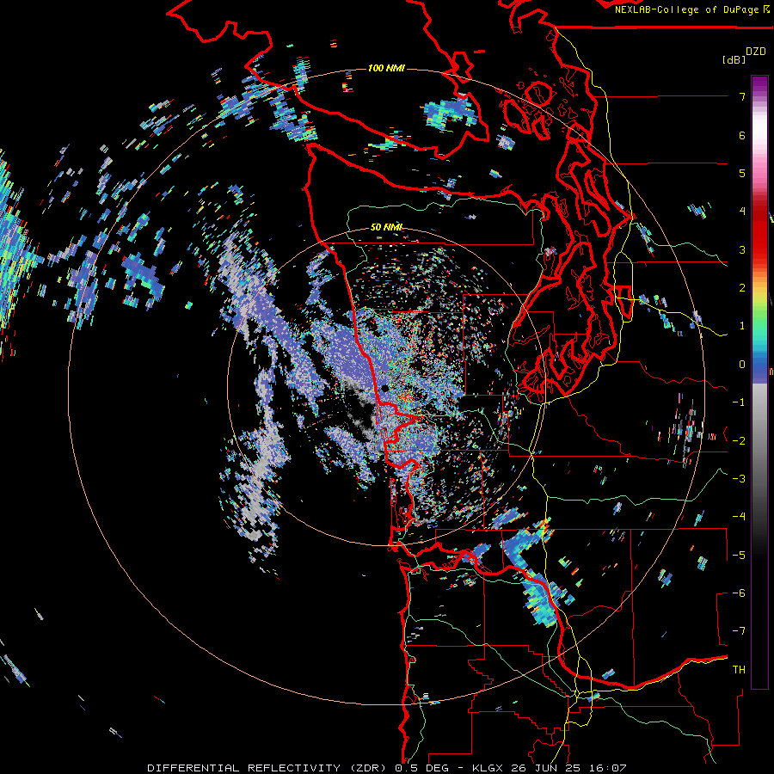Click the scale value 2
The image size is (774, 774).
pos(742,288)
